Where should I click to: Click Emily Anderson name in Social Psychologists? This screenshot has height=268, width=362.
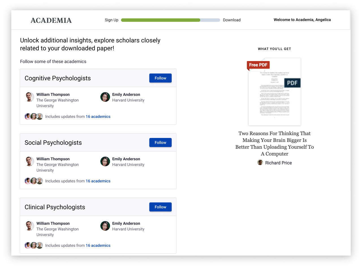pos(126,159)
